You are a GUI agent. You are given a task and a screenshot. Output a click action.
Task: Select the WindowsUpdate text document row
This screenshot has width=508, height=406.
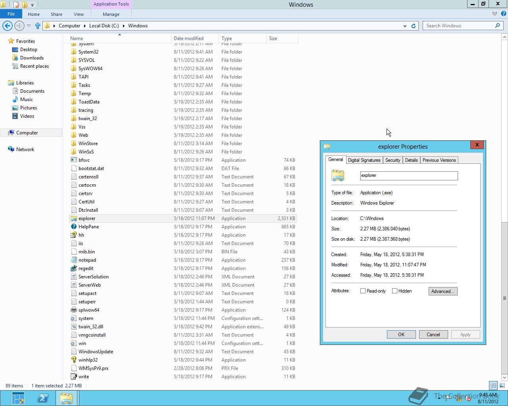[183, 352]
